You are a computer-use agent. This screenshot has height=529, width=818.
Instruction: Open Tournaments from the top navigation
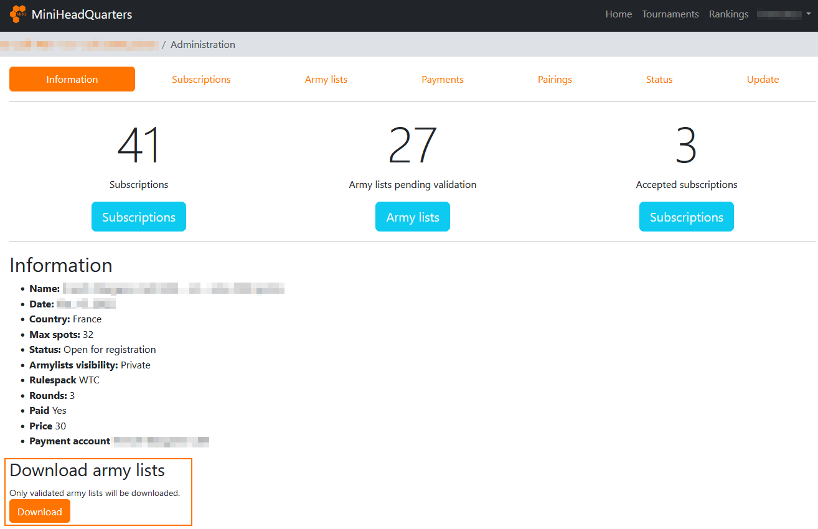(670, 14)
